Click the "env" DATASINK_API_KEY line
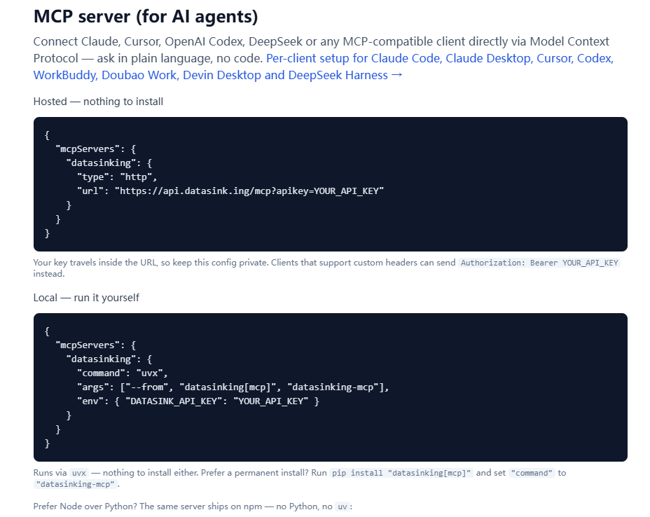 click(x=198, y=401)
